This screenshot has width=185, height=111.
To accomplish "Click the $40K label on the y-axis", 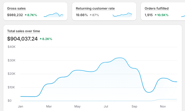I will pyautogui.click(x=11, y=47).
